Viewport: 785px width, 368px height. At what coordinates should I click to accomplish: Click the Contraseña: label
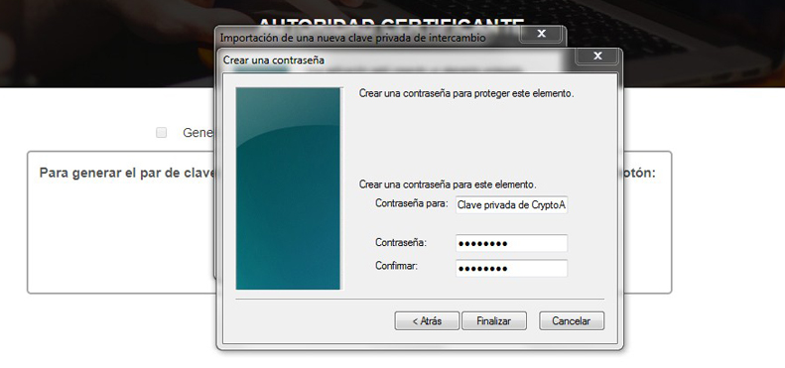pos(401,242)
